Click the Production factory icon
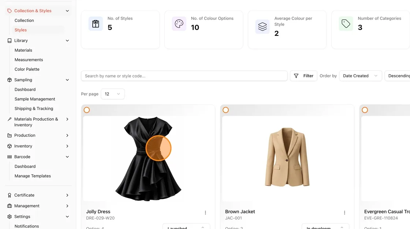The height and width of the screenshot is (229, 410). [x=10, y=135]
